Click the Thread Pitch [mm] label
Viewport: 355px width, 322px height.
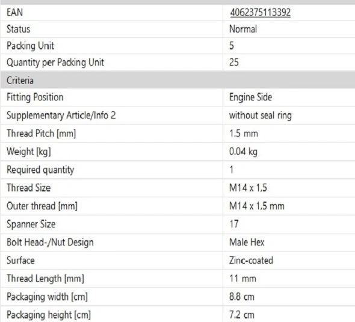[x=41, y=134]
